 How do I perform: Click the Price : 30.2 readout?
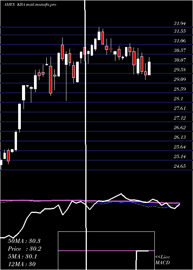[24, 249]
